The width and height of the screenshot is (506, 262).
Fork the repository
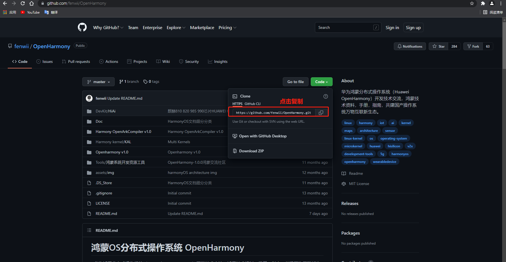tap(473, 46)
